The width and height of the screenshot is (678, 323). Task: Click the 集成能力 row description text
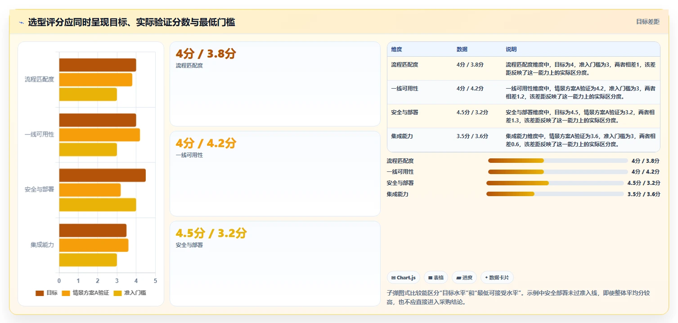(580, 140)
